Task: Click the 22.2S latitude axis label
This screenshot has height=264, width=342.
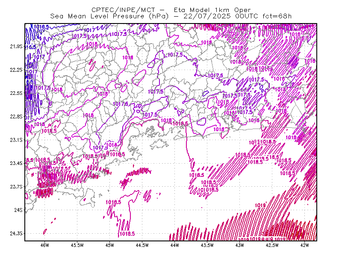Action: (x=16, y=70)
